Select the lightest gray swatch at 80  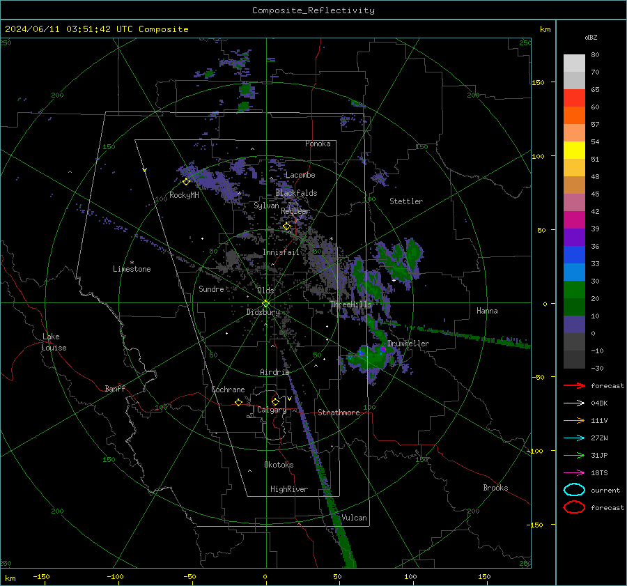coord(574,63)
